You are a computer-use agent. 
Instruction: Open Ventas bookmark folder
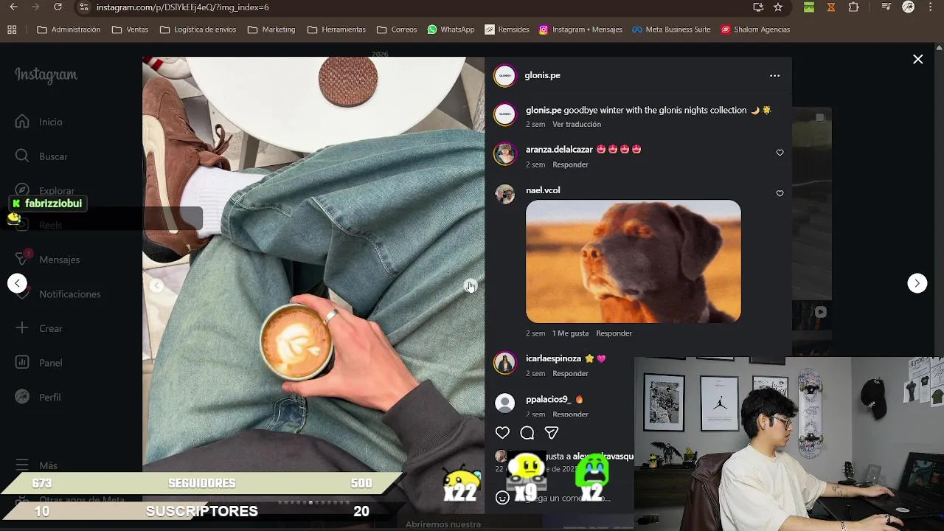click(x=130, y=29)
